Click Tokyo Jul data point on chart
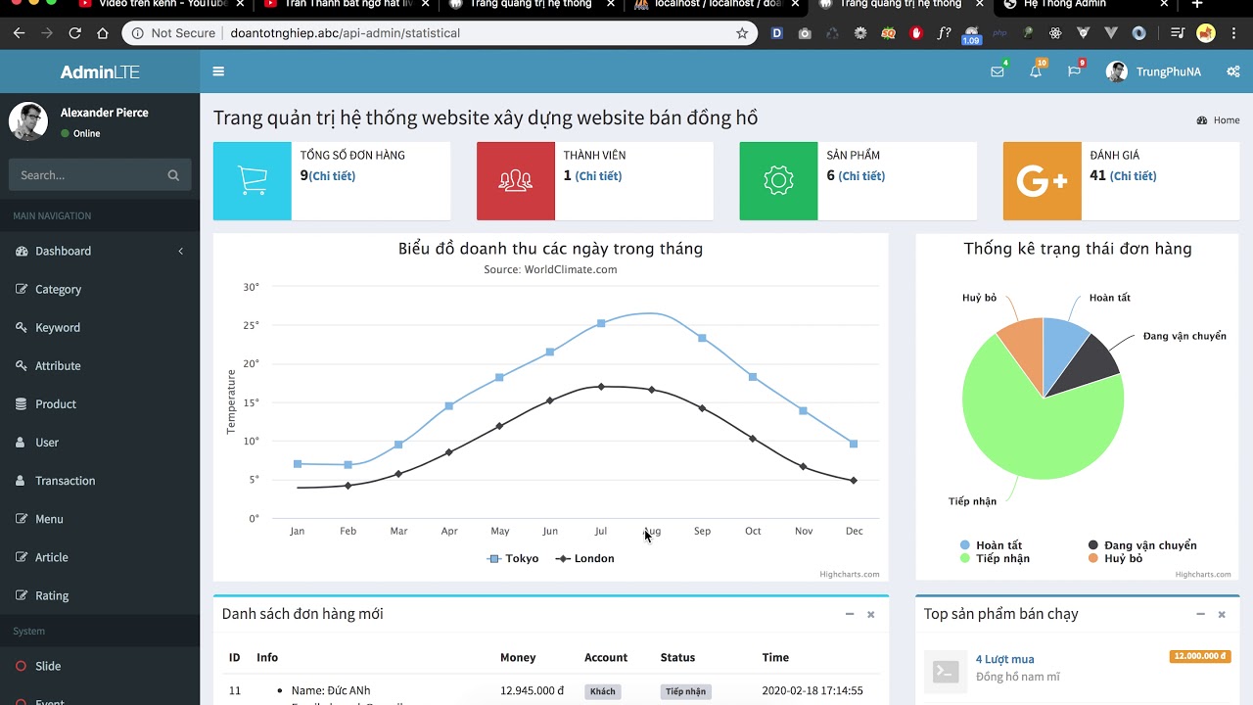The height and width of the screenshot is (705, 1253). 601,323
